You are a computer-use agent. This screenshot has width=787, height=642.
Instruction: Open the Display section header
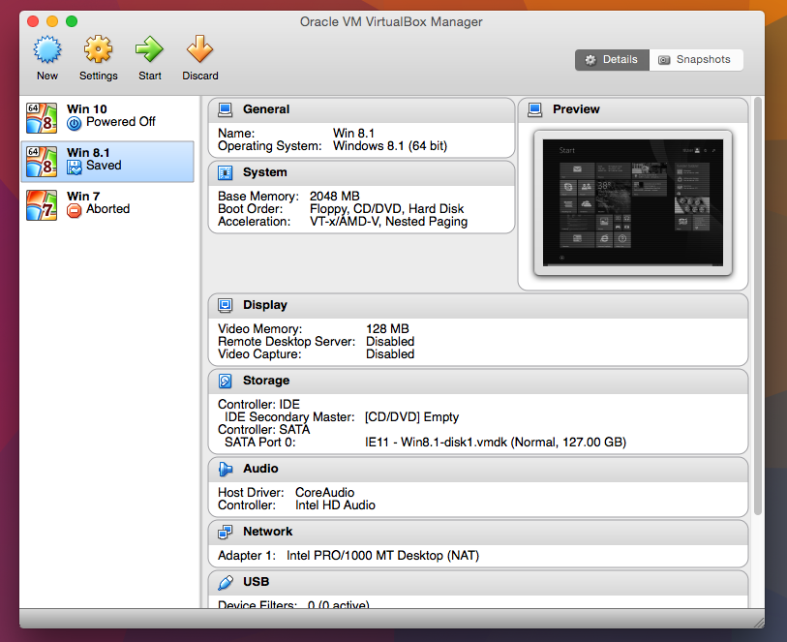478,305
